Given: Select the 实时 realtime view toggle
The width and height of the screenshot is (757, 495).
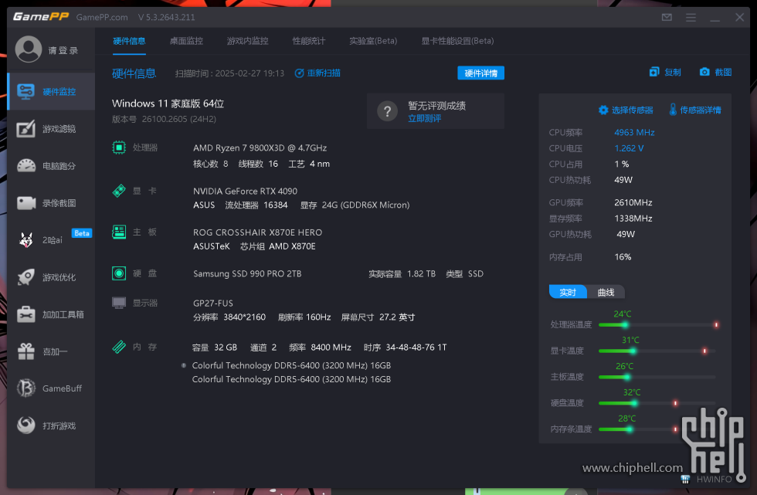Looking at the screenshot, I should tap(568, 293).
